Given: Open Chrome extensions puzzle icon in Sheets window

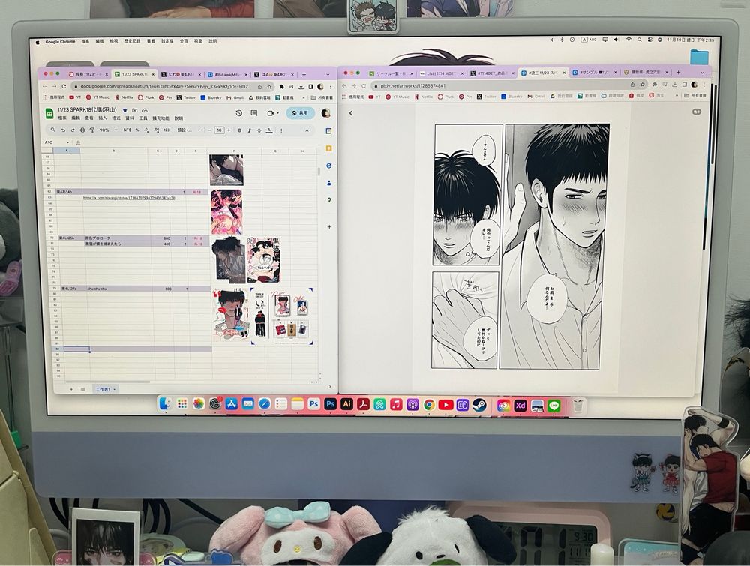Looking at the screenshot, I should point(282,86).
